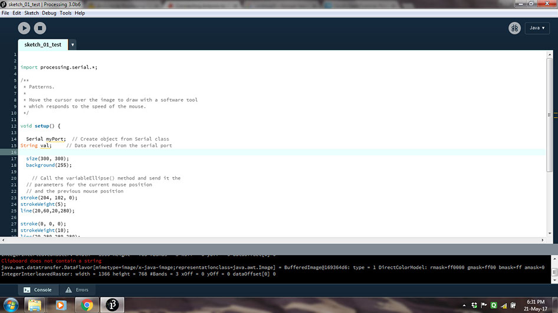
Task: Click the Processing taskbar icon
Action: tap(112, 305)
